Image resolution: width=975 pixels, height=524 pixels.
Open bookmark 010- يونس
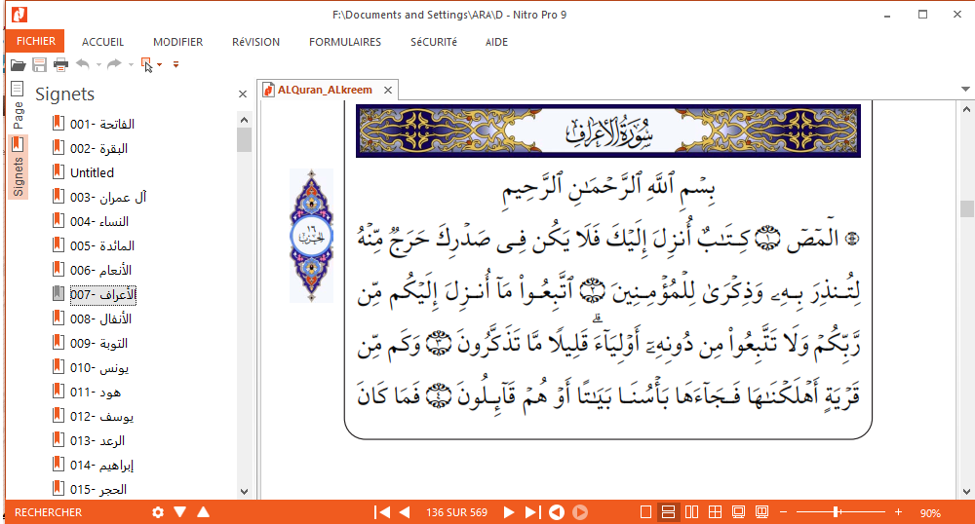pos(99,367)
